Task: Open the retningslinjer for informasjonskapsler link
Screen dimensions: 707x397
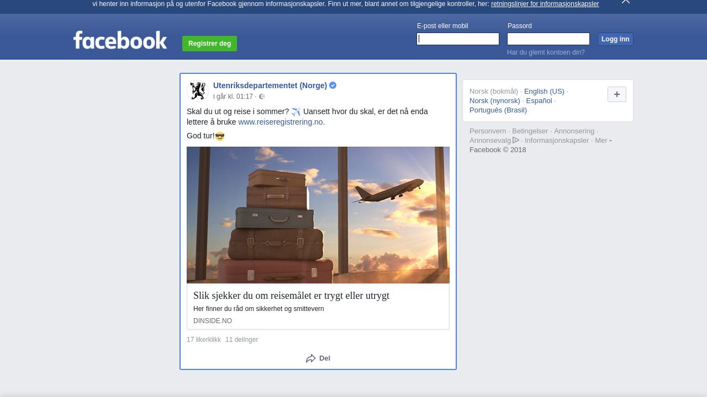Action: [545, 4]
